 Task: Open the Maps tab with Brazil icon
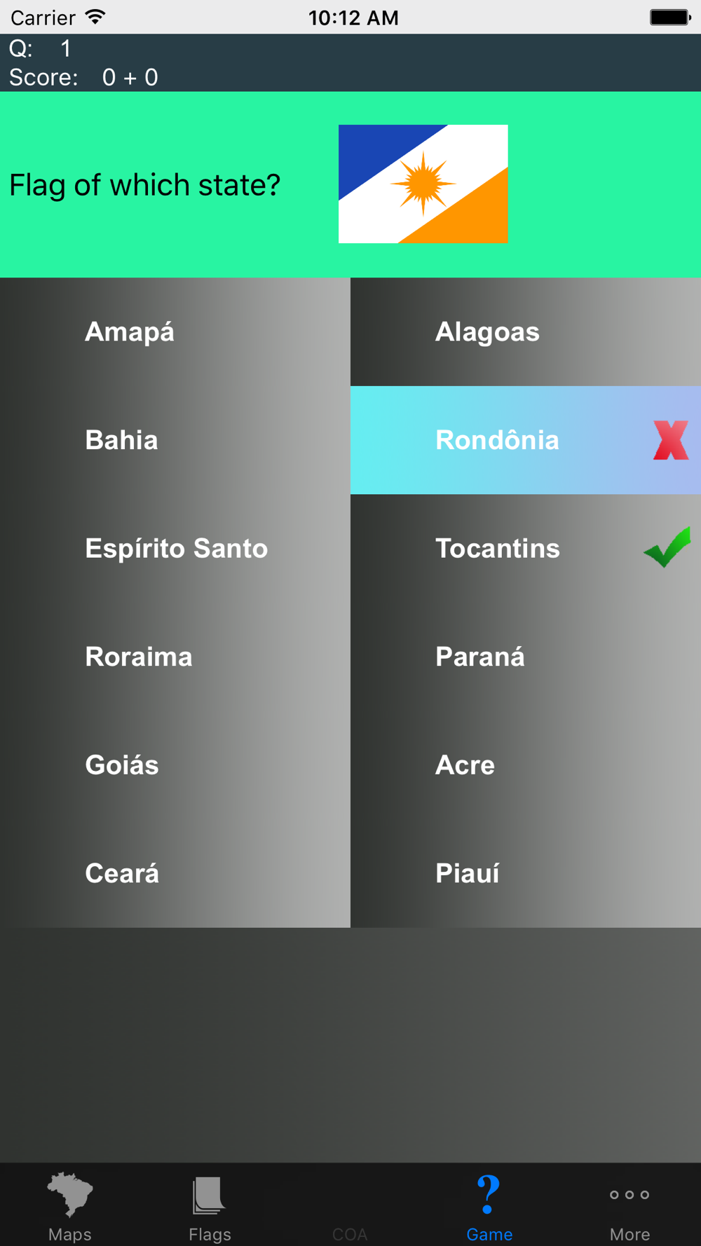[x=70, y=1195]
